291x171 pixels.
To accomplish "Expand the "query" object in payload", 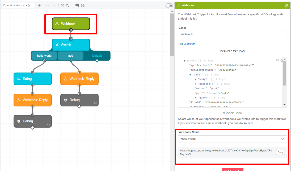I will (x=196, y=98).
